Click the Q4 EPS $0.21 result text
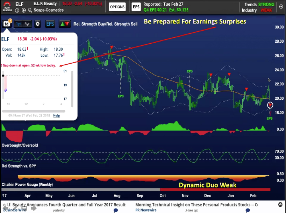This screenshot has height=213, width=286. coord(155,10)
